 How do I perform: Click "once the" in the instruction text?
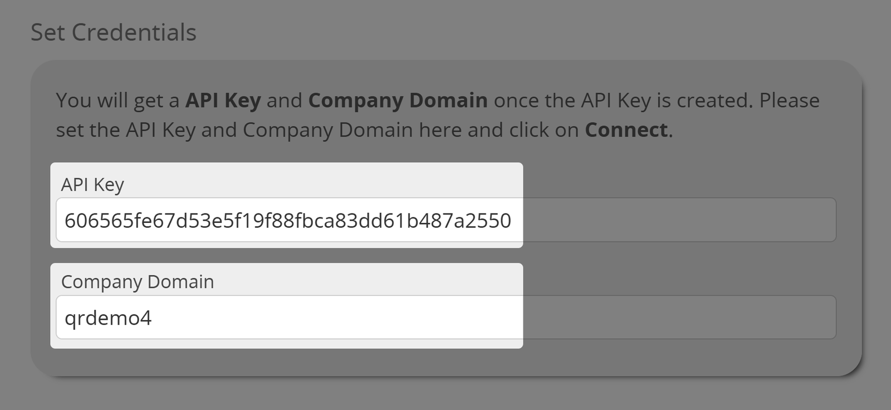(535, 100)
